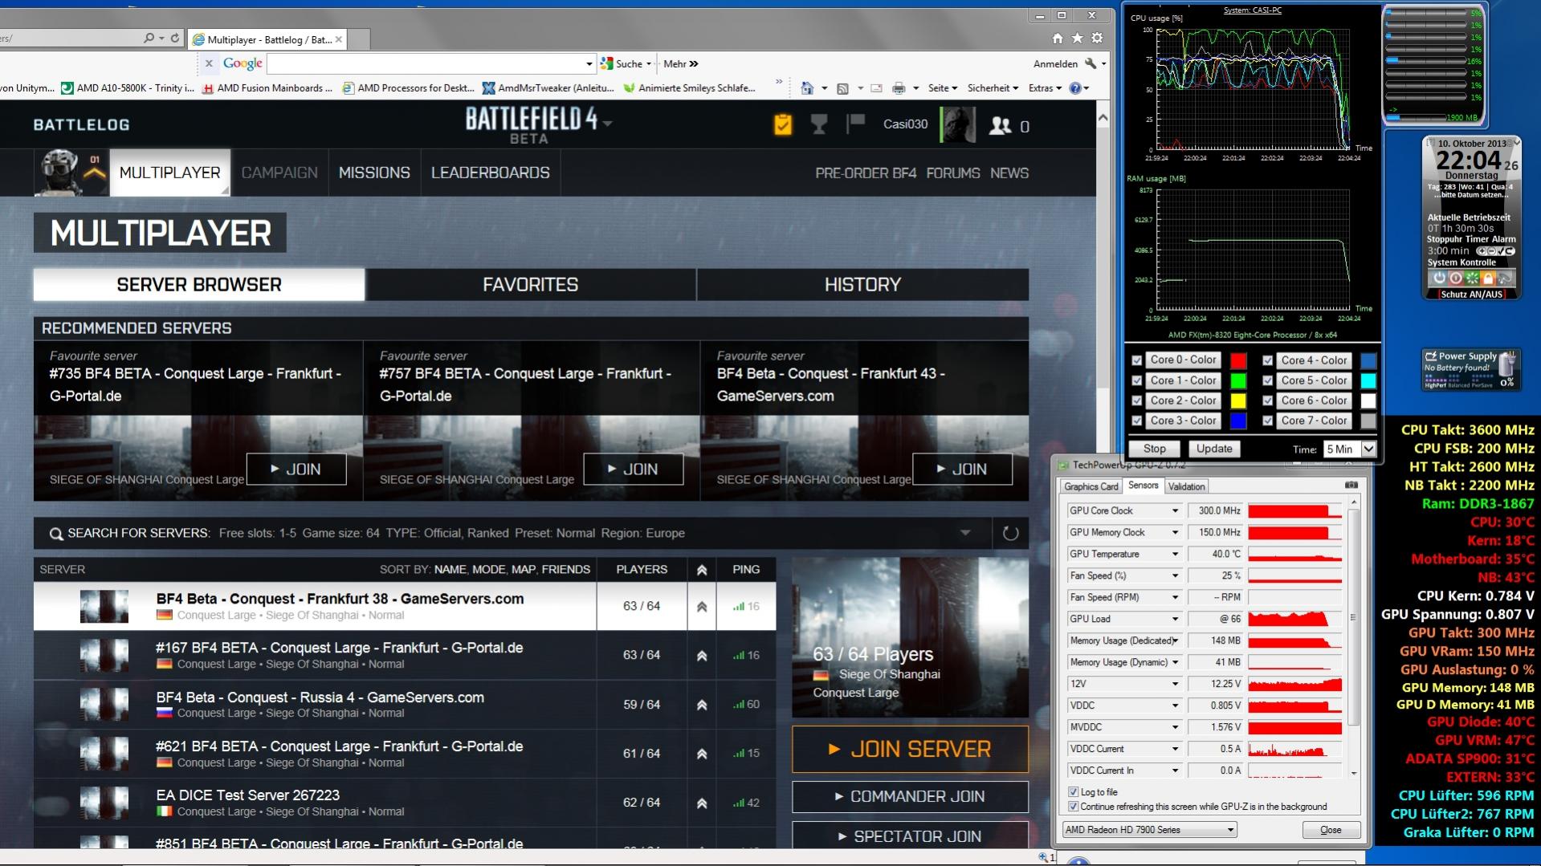Screen dimensions: 1541x866
Task: Open the HISTORY server tab
Action: 862,285
